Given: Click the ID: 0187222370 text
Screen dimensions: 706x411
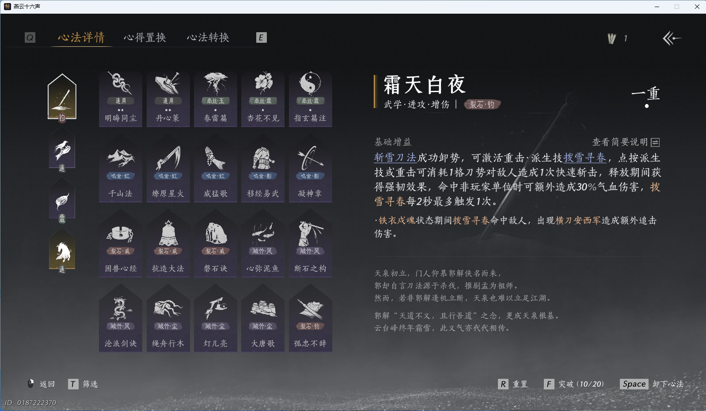Looking at the screenshot, I should (x=30, y=403).
